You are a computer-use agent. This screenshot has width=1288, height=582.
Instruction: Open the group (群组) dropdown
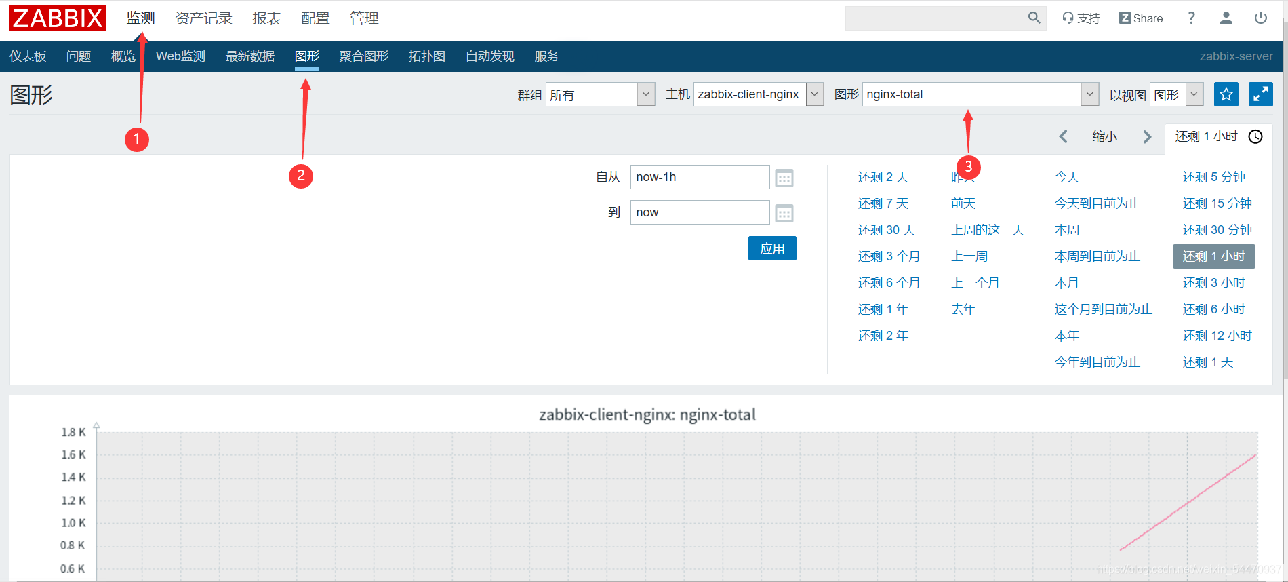click(601, 94)
